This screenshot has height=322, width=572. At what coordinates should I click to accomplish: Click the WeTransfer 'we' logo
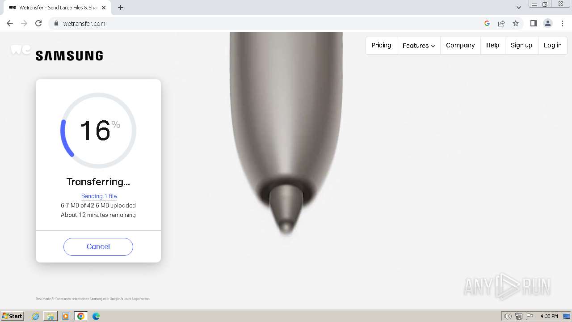(x=20, y=50)
